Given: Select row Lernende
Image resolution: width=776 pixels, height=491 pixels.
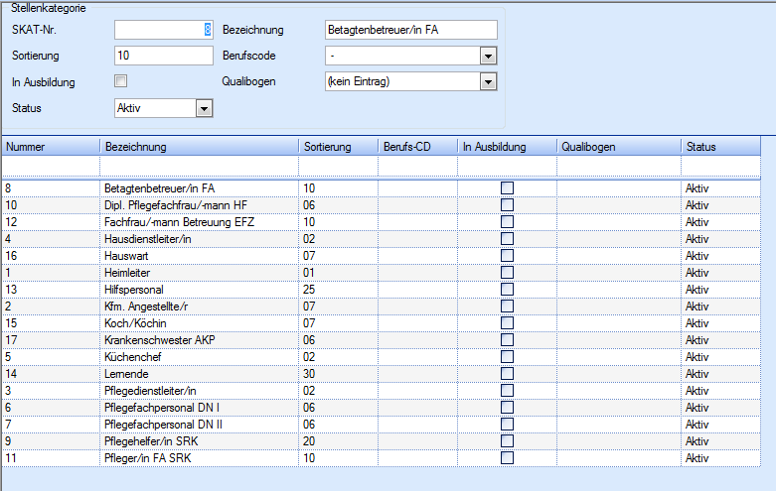Looking at the screenshot, I should point(382,373).
